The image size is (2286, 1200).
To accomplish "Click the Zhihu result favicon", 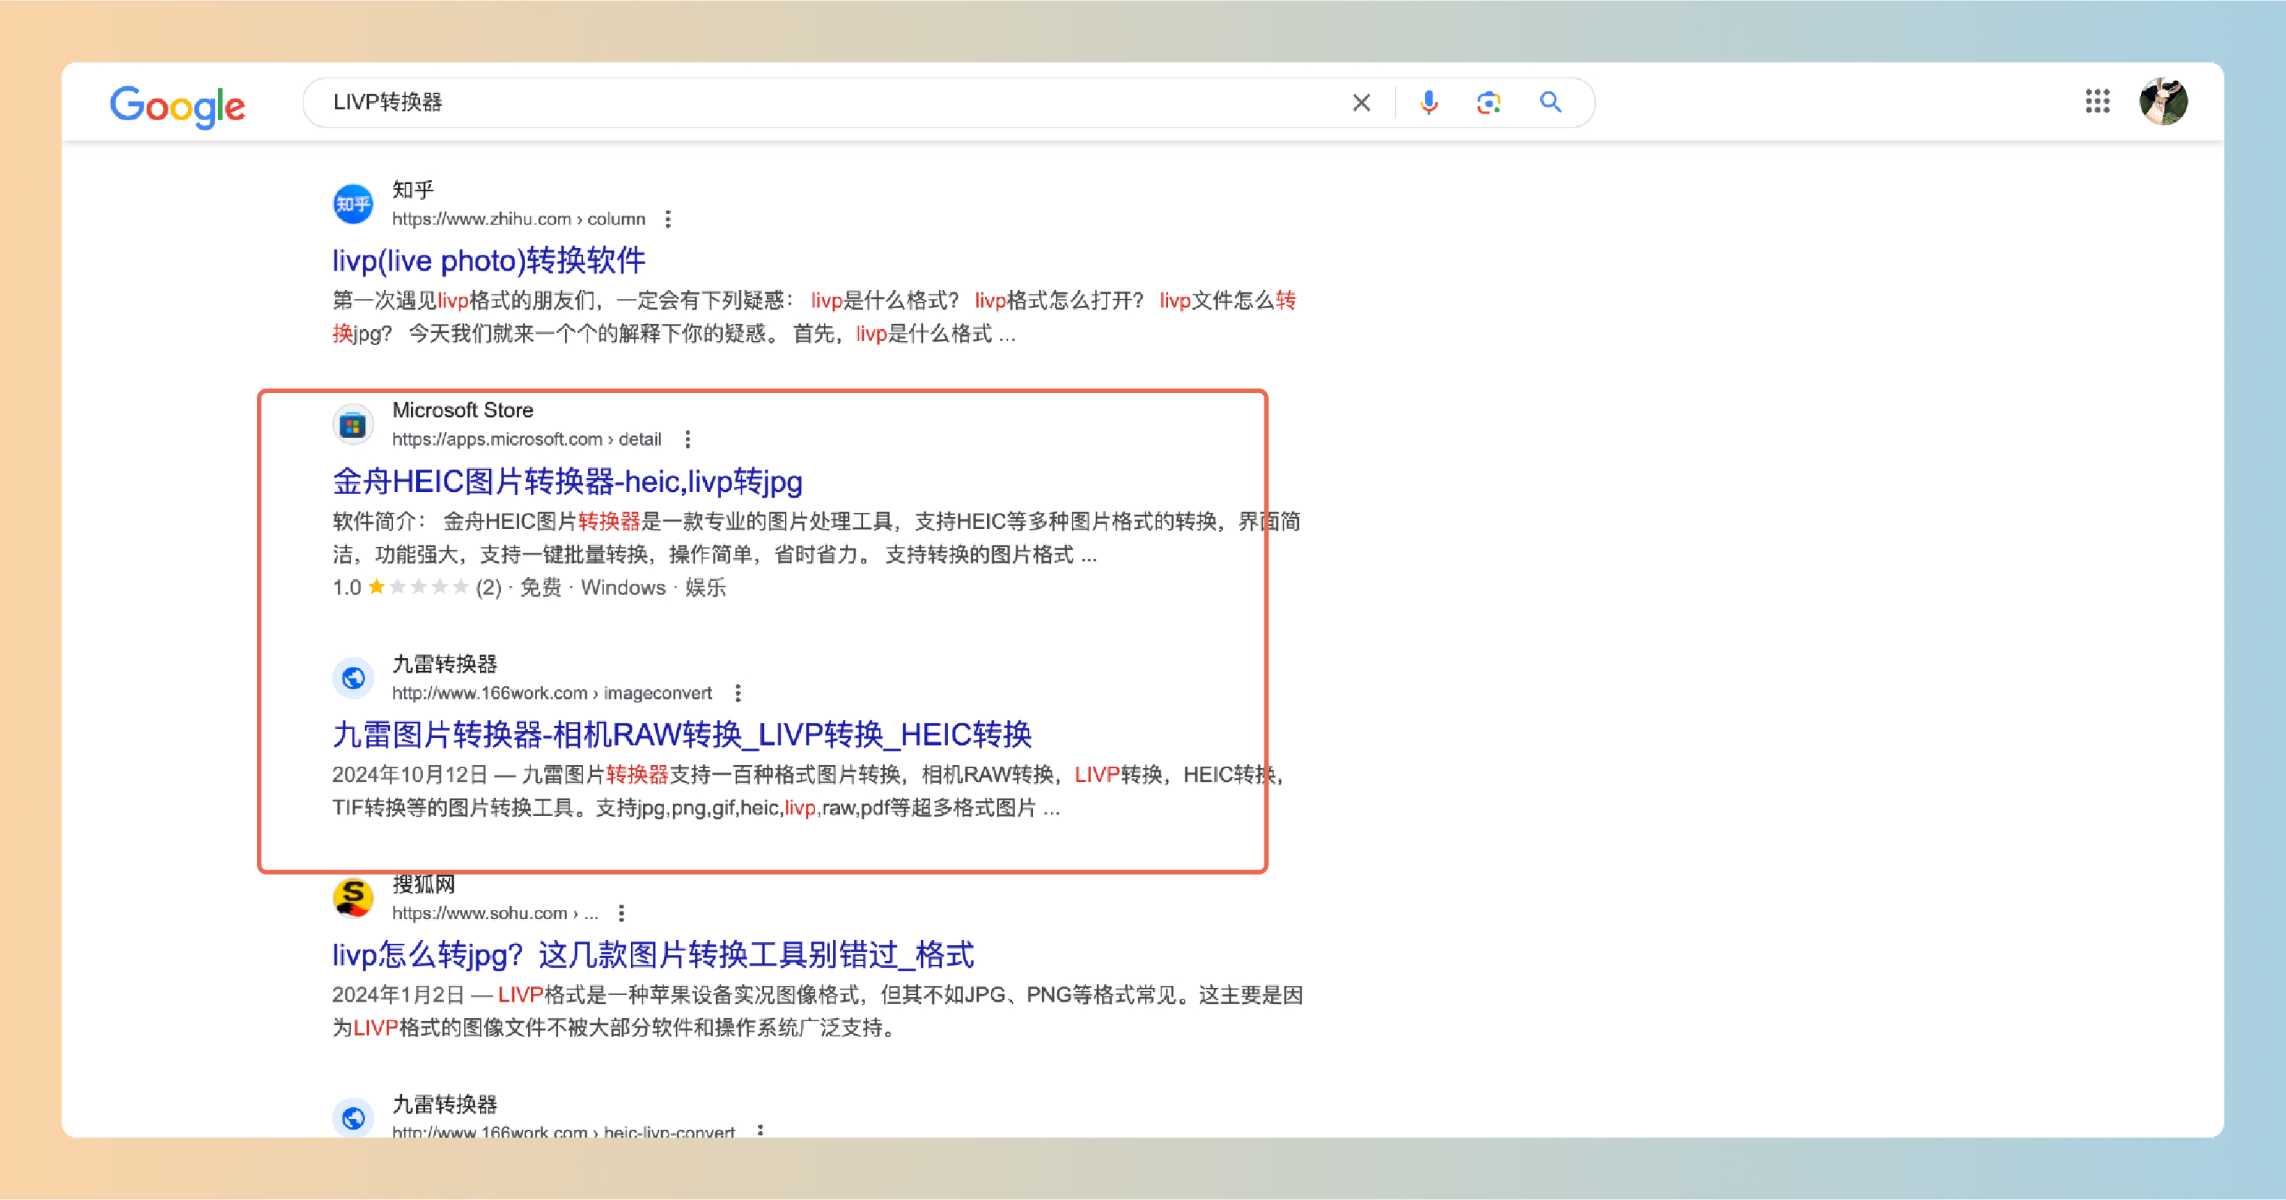I will point(353,204).
